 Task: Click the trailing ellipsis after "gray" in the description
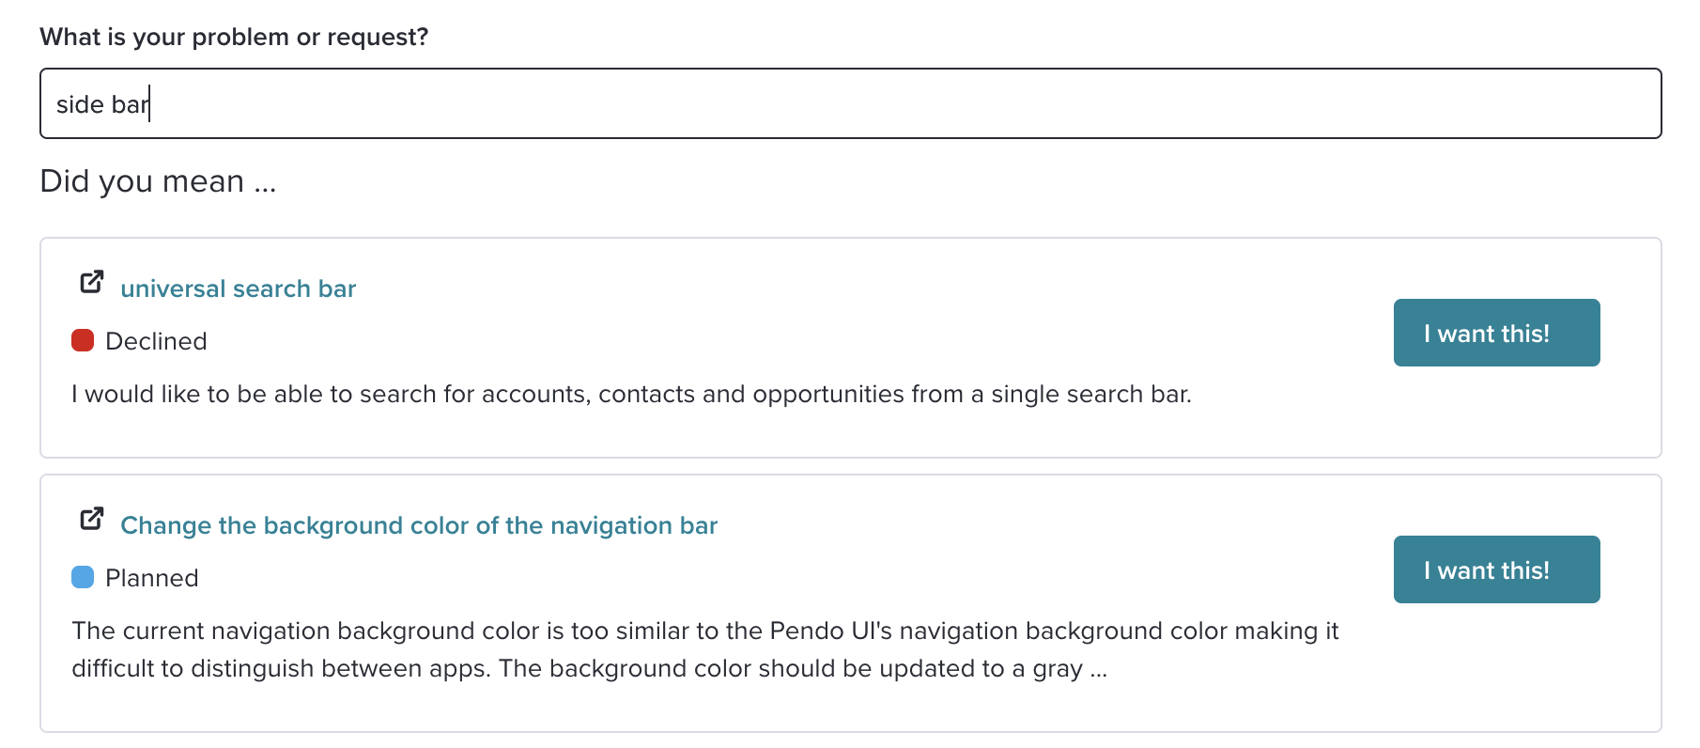point(1099,671)
